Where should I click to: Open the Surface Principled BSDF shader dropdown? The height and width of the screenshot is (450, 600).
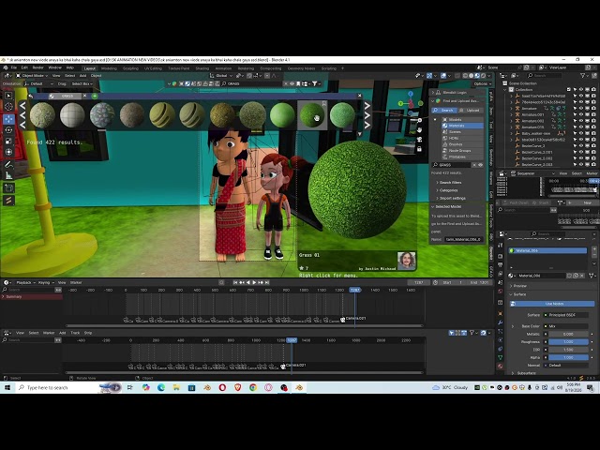coord(566,315)
